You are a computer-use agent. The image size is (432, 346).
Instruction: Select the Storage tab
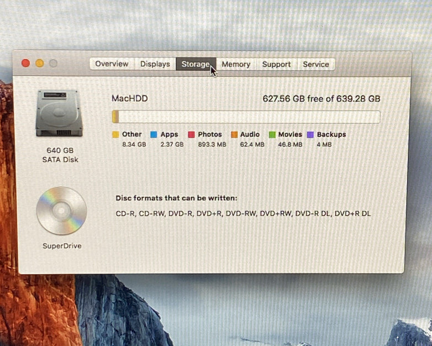(x=196, y=64)
